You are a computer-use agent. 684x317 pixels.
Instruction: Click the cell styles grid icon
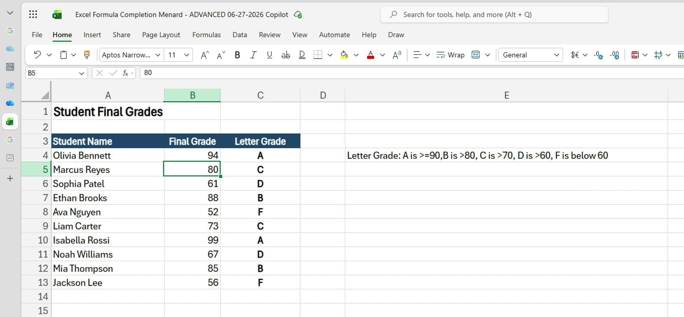[659, 55]
